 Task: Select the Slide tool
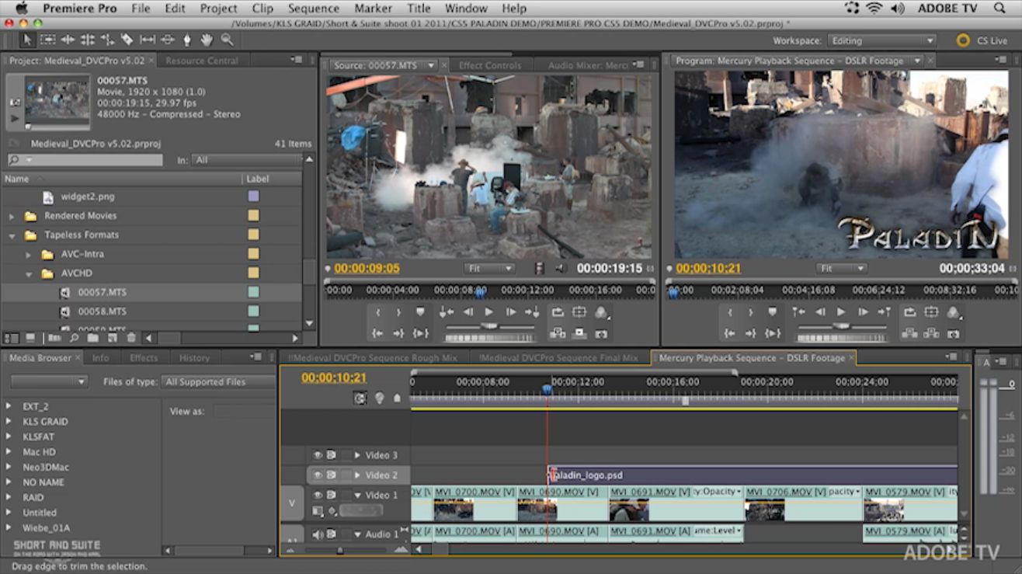pos(167,40)
